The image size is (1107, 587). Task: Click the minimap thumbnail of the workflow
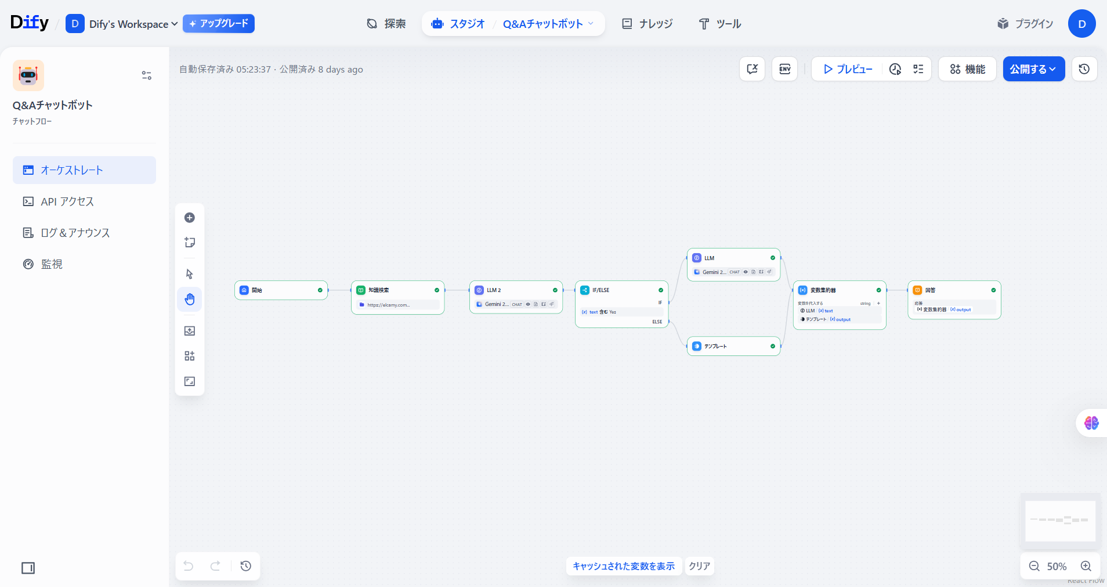pyautogui.click(x=1060, y=521)
